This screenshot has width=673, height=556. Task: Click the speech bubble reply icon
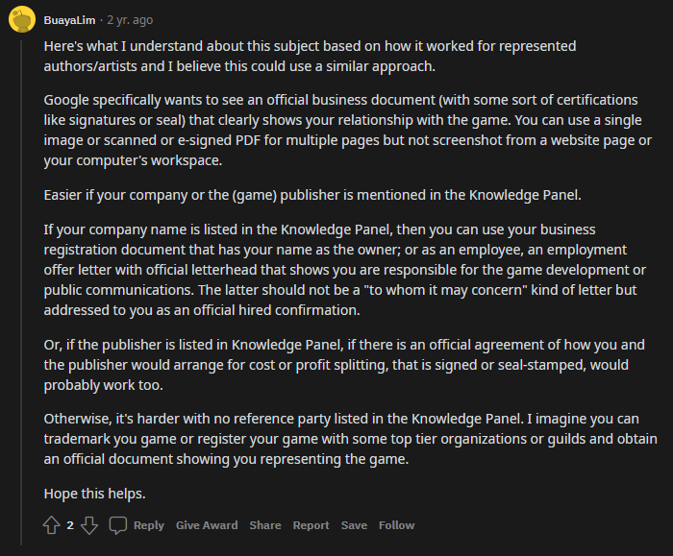pos(118,525)
